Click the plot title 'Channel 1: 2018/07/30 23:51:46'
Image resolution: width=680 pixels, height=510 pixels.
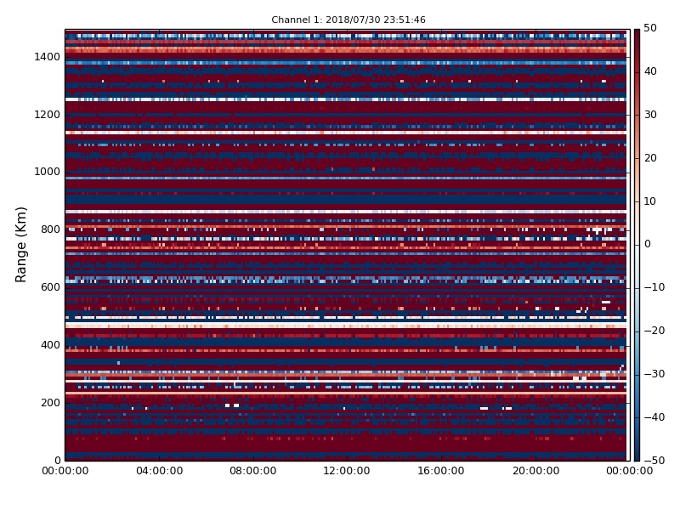[x=348, y=20]
